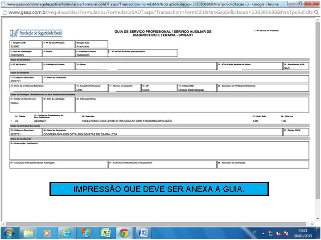This screenshot has width=321, height=240.
Task: Click the horizontal scrollbar thumb
Action: (156, 224)
